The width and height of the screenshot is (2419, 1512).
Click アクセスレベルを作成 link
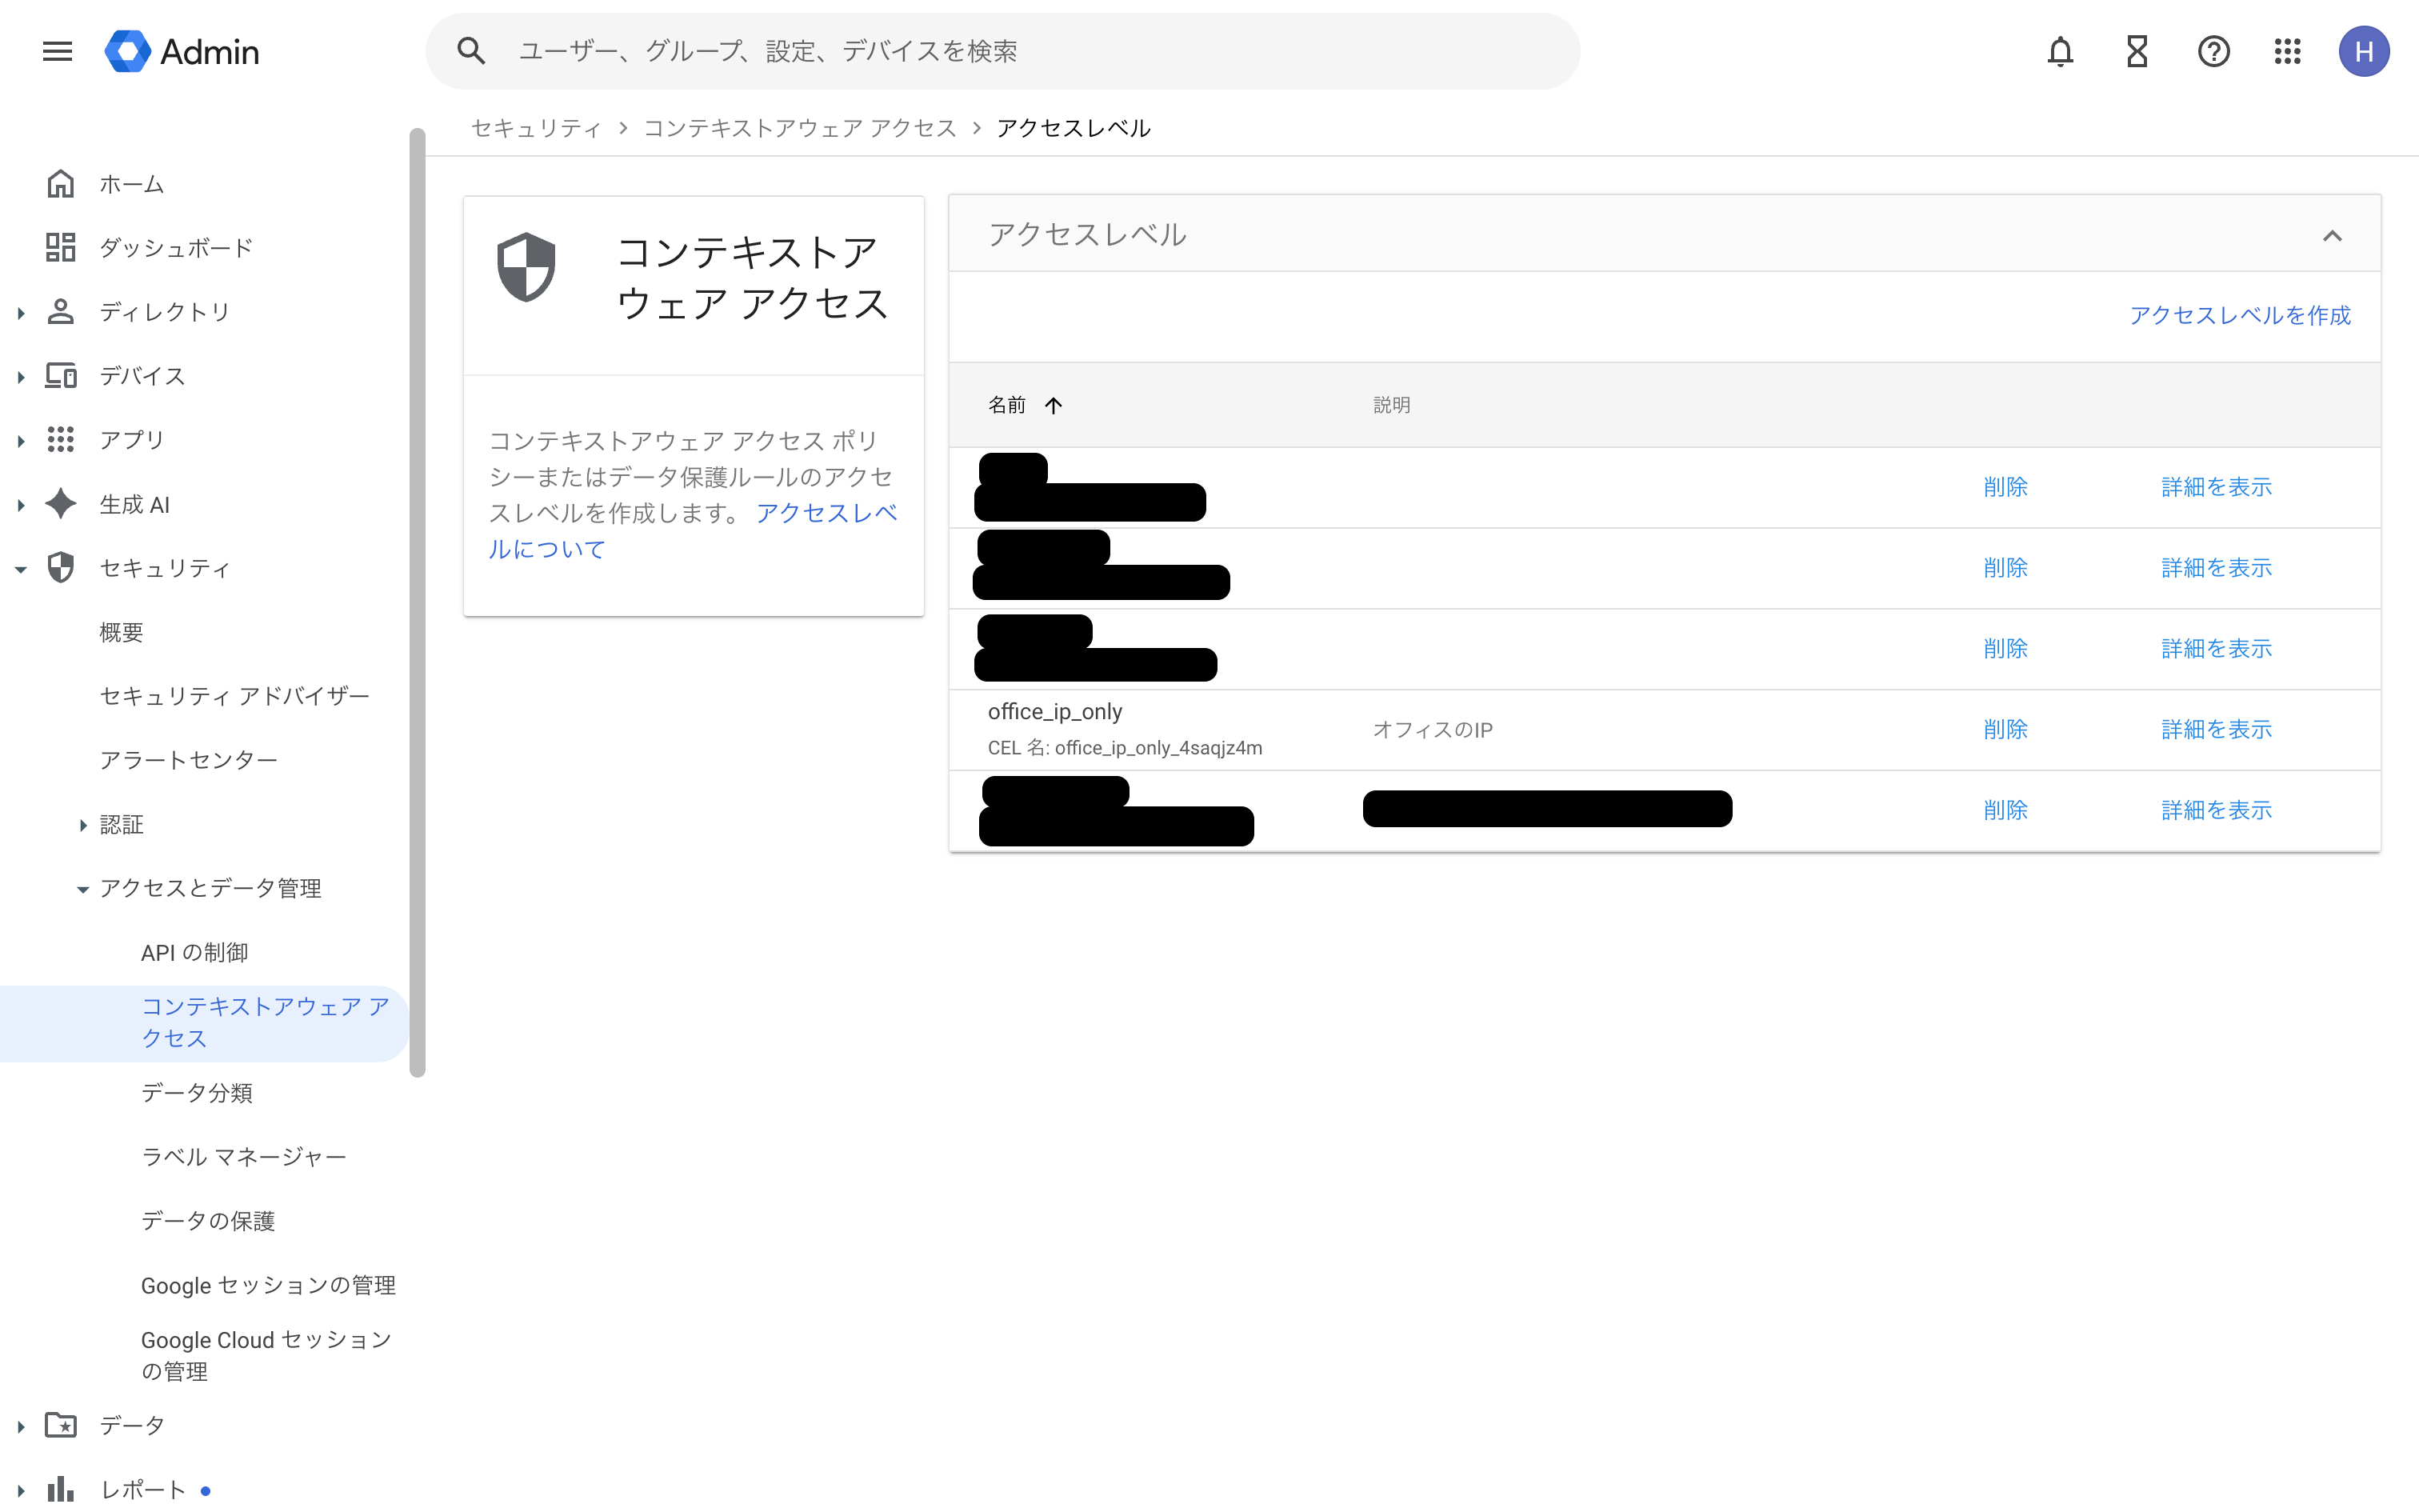click(2241, 315)
